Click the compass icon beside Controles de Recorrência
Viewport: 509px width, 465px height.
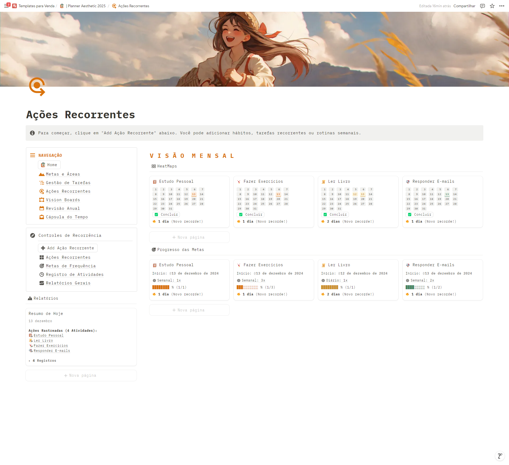pyautogui.click(x=33, y=235)
